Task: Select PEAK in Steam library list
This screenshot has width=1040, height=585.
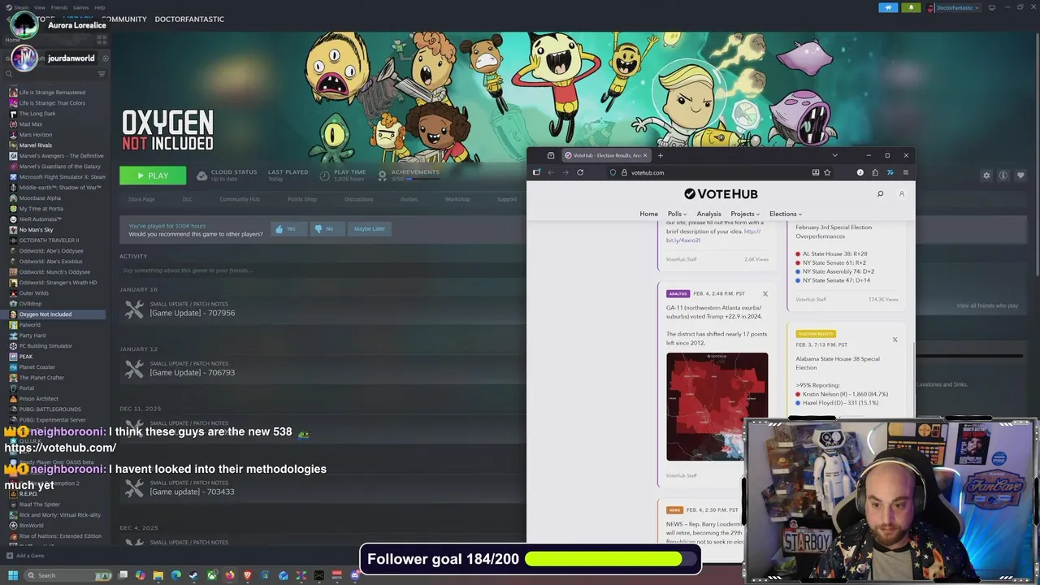Action: [26, 357]
